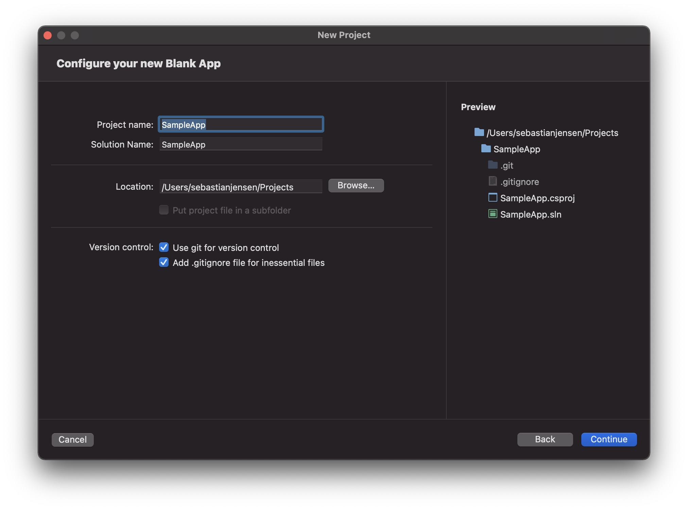The width and height of the screenshot is (688, 510).
Task: Cancel the new project dialog
Action: coord(72,440)
